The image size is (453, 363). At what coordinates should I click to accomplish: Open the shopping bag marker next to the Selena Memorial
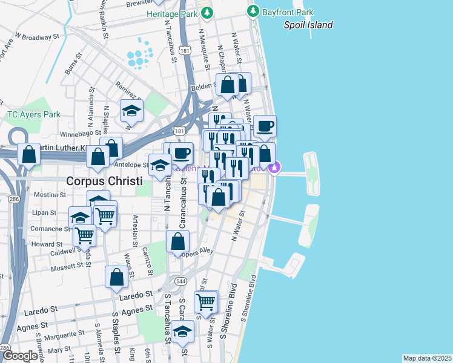pyautogui.click(x=265, y=154)
